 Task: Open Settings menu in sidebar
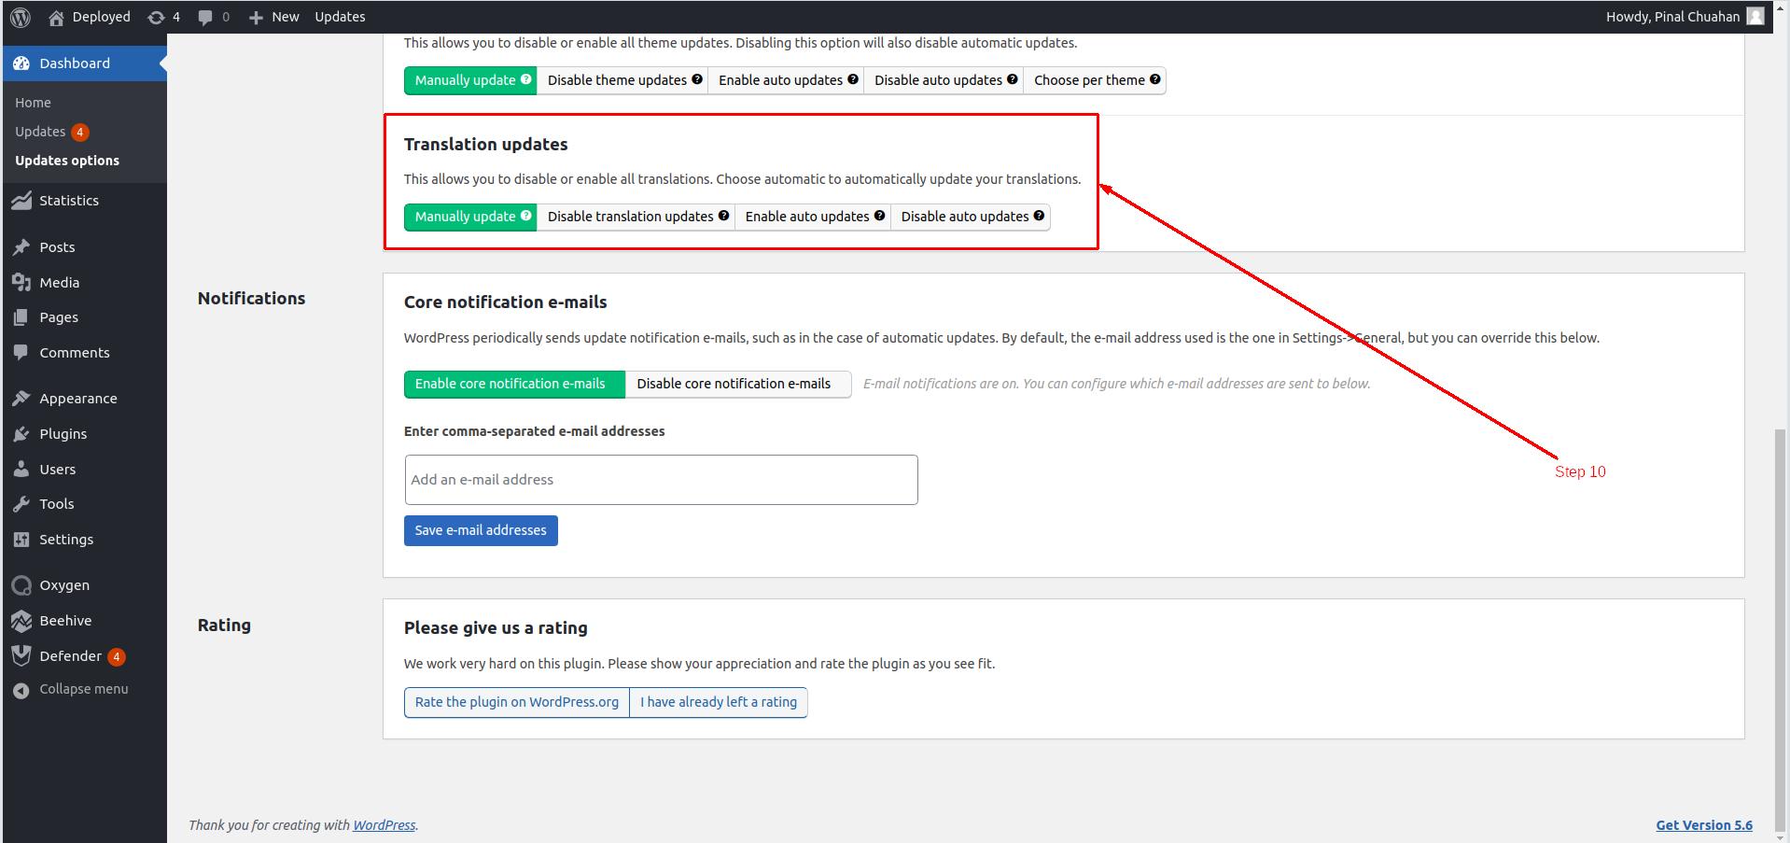[x=84, y=540]
